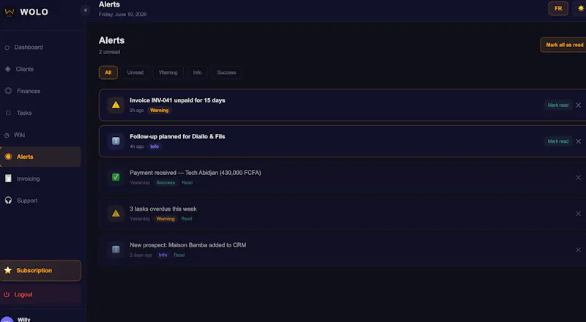Screen dimensions: 586x322
Task: Filter alerts by Warning
Action: (x=168, y=72)
